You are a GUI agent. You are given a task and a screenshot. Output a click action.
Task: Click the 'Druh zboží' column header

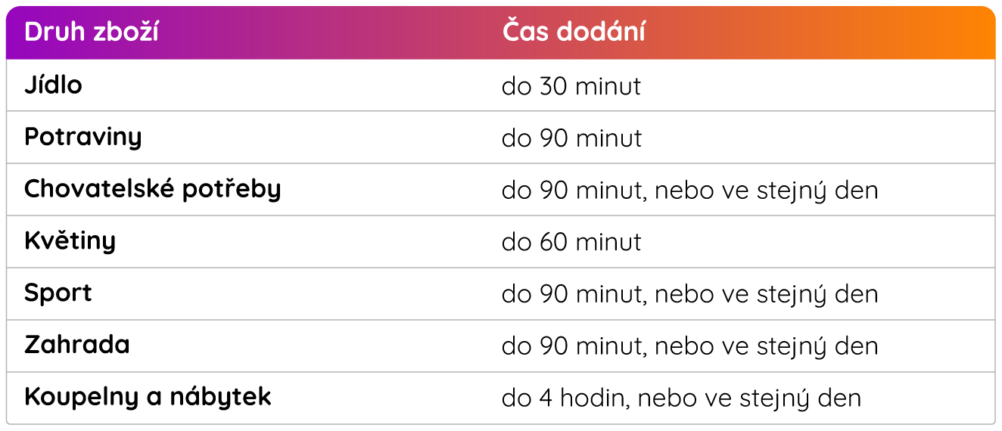tap(92, 33)
